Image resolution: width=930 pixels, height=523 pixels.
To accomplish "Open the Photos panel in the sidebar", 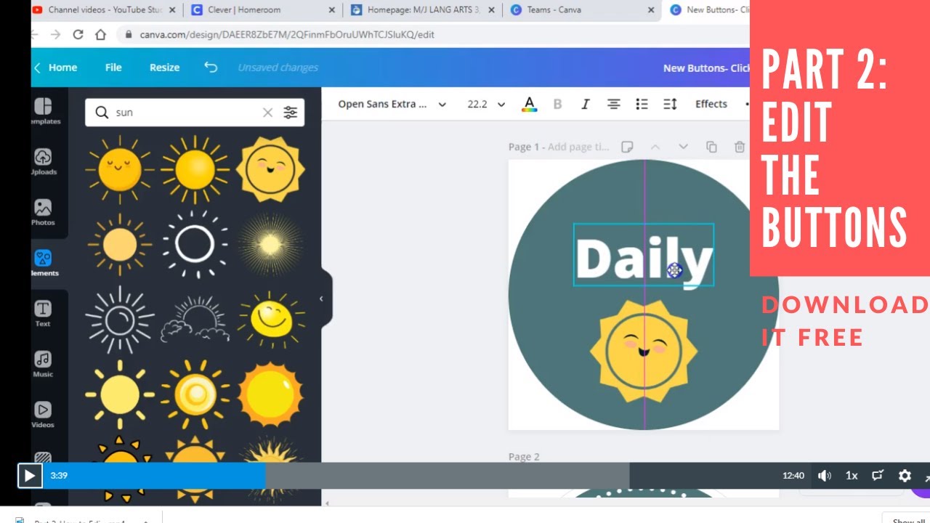I will coord(43,213).
